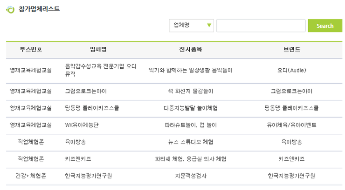Screen dimensions: 345x190
Task: Open the 오디뮤직 company entry
Action: [x=101, y=70]
